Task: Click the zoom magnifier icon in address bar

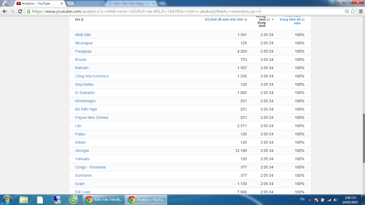Action: tap(347, 11)
